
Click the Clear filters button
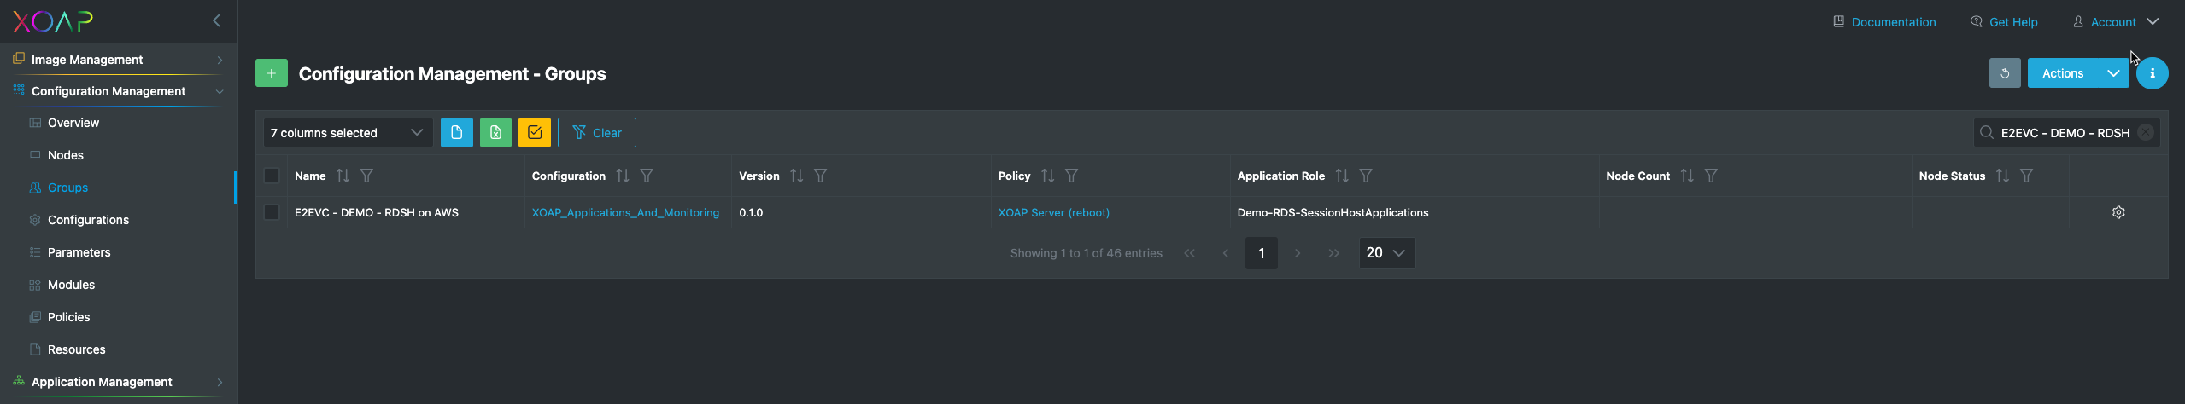coord(596,133)
